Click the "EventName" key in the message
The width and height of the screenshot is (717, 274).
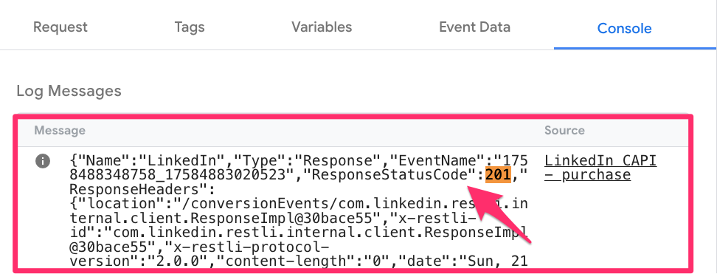tap(436, 161)
